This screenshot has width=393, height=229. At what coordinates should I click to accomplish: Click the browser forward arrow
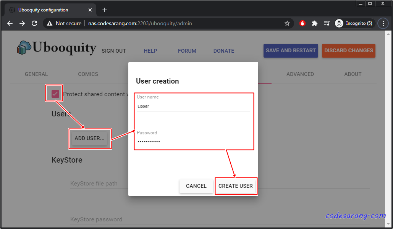22,23
